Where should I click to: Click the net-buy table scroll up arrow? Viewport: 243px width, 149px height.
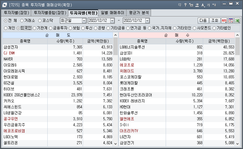[237, 35]
